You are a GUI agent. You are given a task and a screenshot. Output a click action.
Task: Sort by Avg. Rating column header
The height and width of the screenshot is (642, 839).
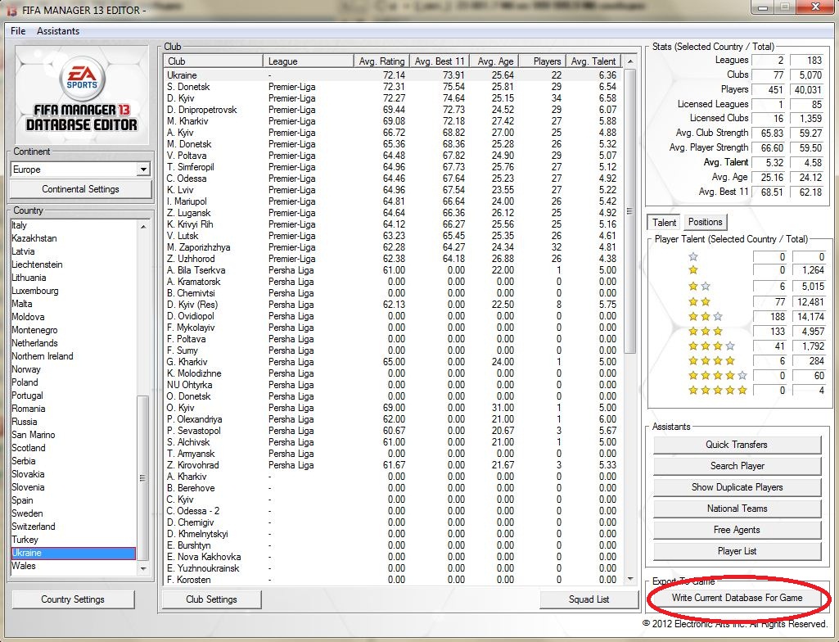pos(381,61)
